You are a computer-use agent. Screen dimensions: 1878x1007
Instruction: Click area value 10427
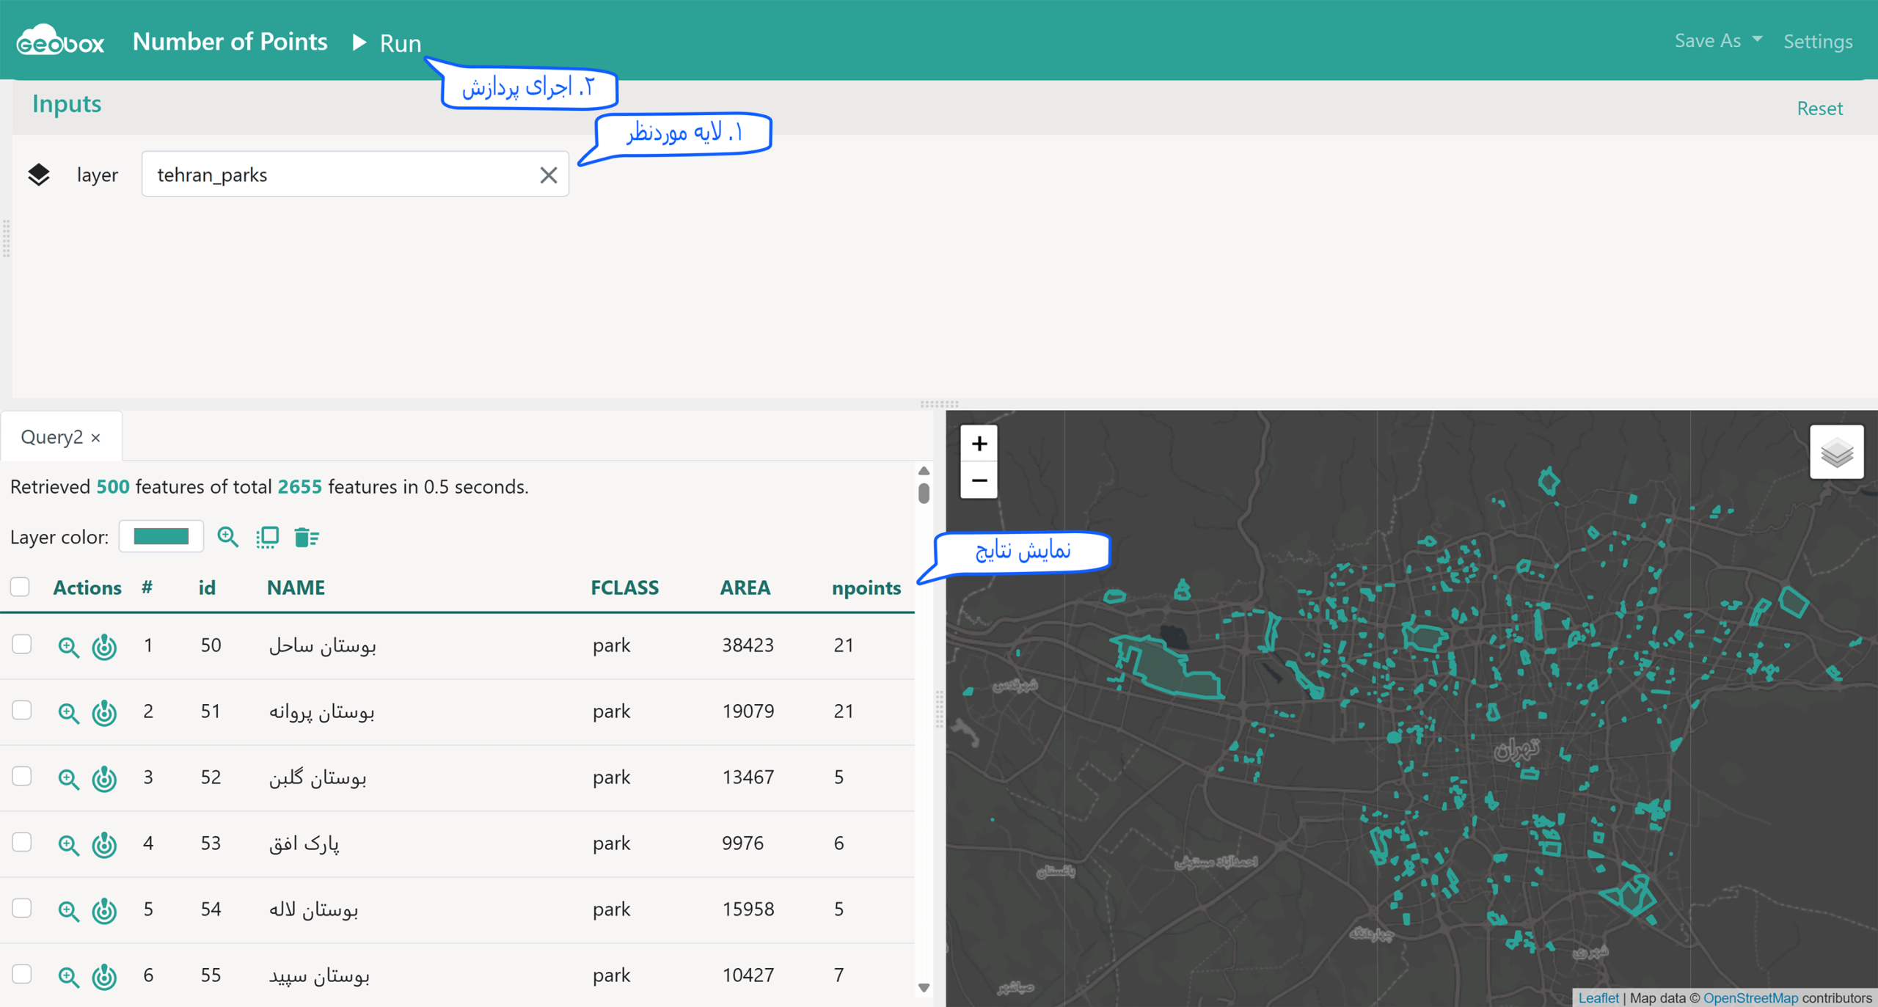pos(748,975)
